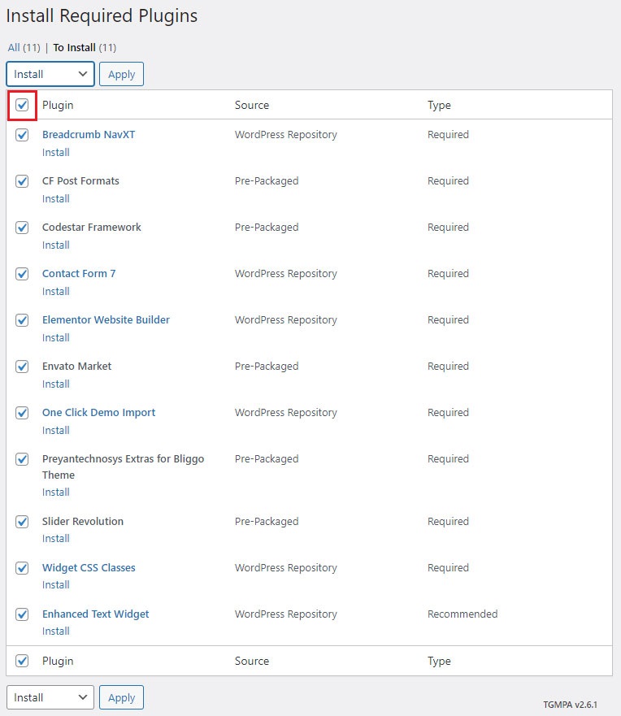Open the Breadcrumb NavXT plugin link
This screenshot has width=621, height=716.
pyautogui.click(x=89, y=134)
